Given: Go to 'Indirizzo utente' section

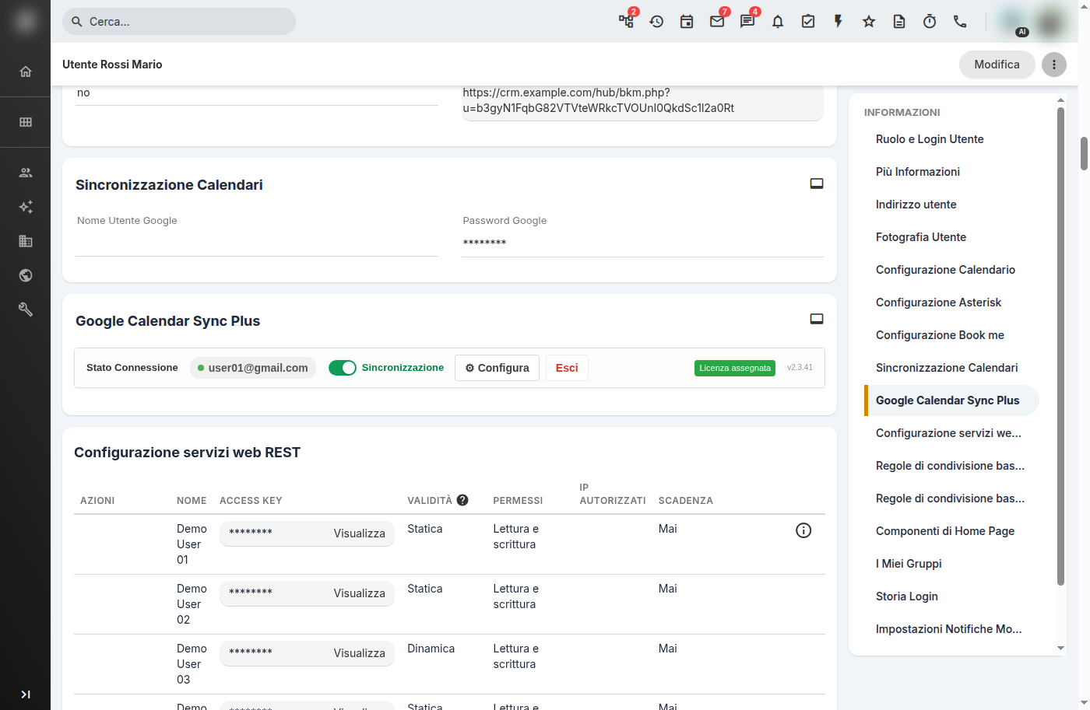Looking at the screenshot, I should pos(916,205).
